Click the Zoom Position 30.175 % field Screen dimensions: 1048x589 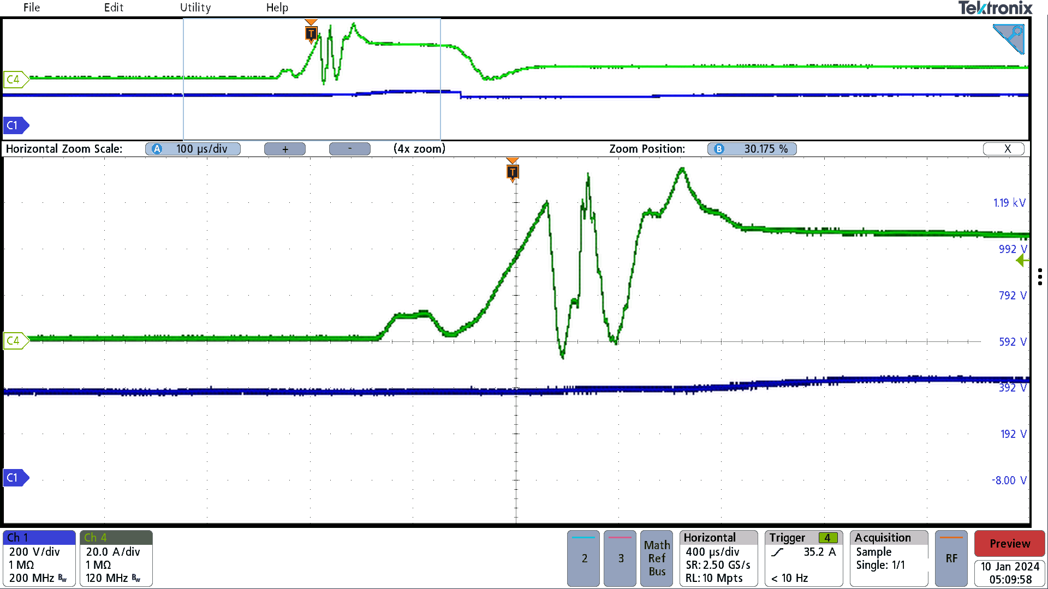[752, 149]
